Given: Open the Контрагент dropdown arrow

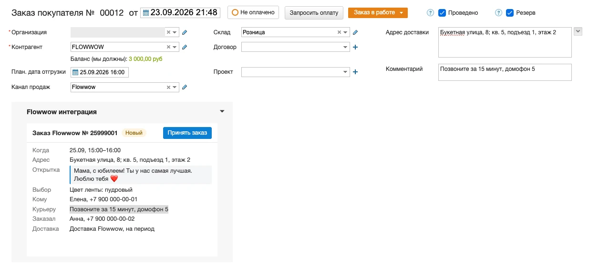Looking at the screenshot, I should pyautogui.click(x=175, y=47).
